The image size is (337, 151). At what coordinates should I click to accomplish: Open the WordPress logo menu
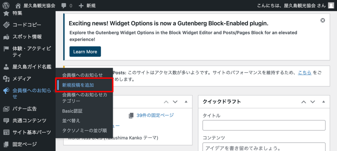(x=6, y=6)
